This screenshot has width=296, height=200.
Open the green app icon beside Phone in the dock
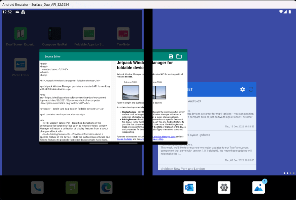(72, 188)
